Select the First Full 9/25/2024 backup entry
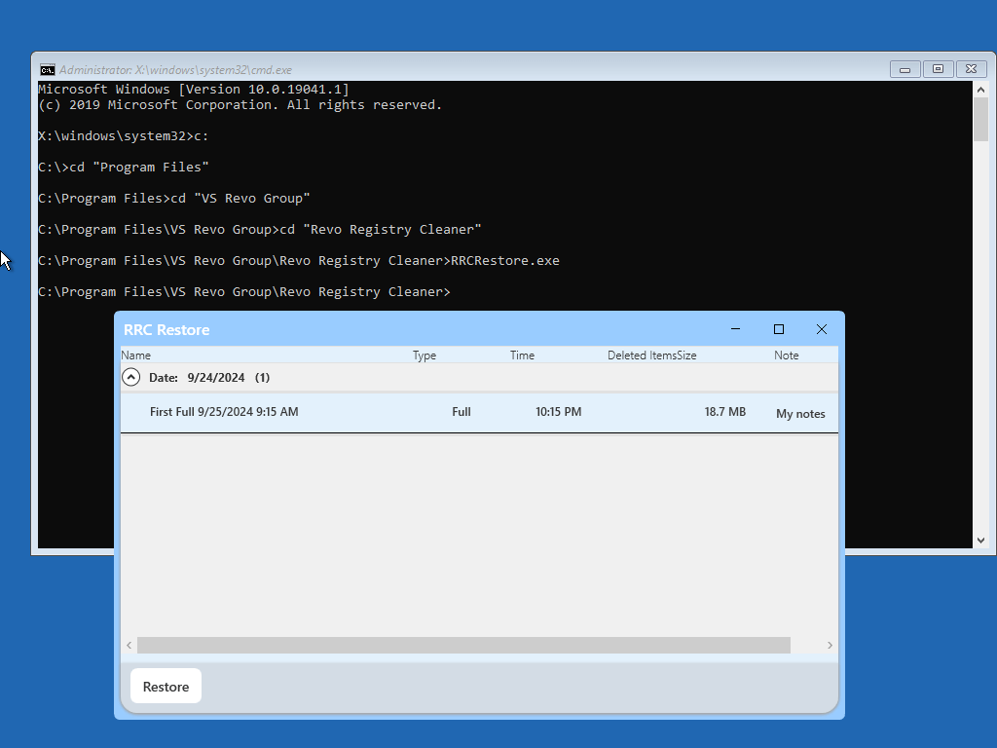997x748 pixels. point(224,412)
